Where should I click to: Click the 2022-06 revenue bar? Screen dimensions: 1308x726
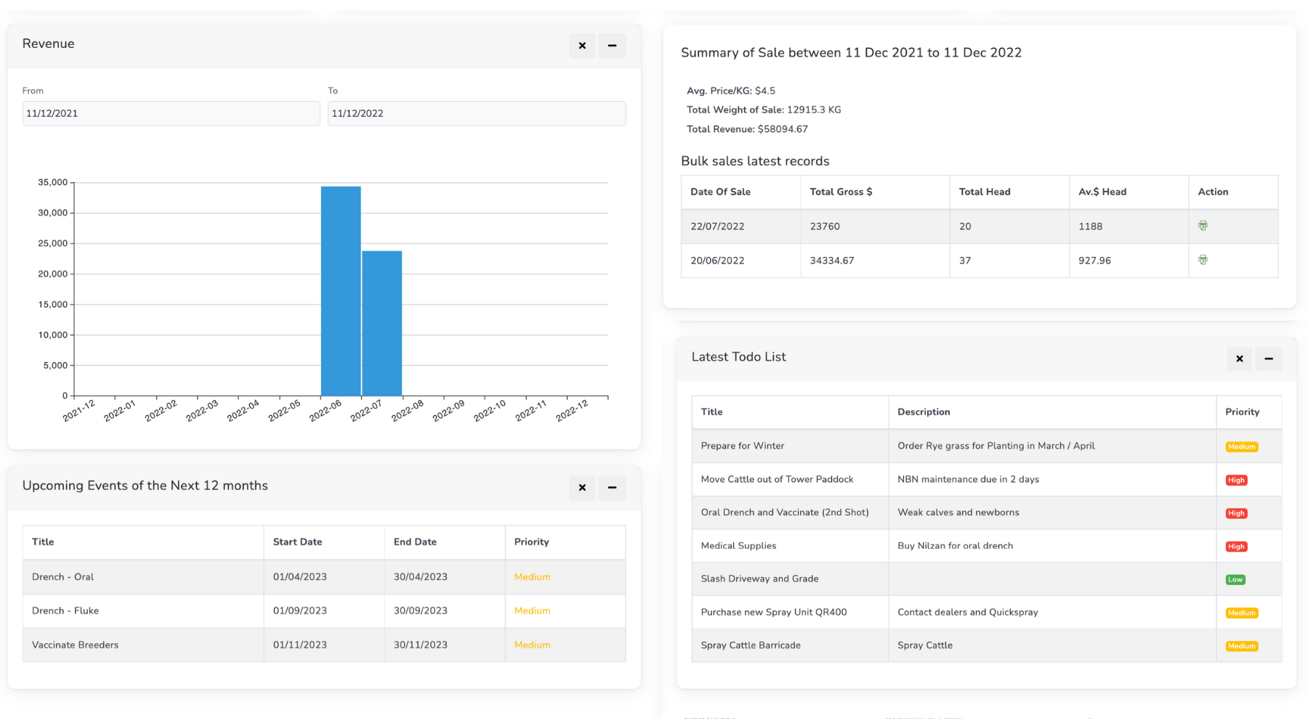[x=341, y=290]
